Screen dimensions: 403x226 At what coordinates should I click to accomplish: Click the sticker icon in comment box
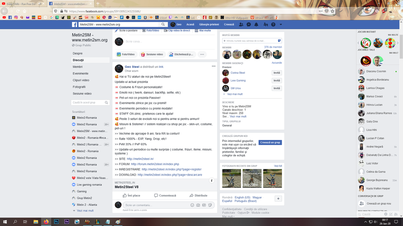click(210, 205)
